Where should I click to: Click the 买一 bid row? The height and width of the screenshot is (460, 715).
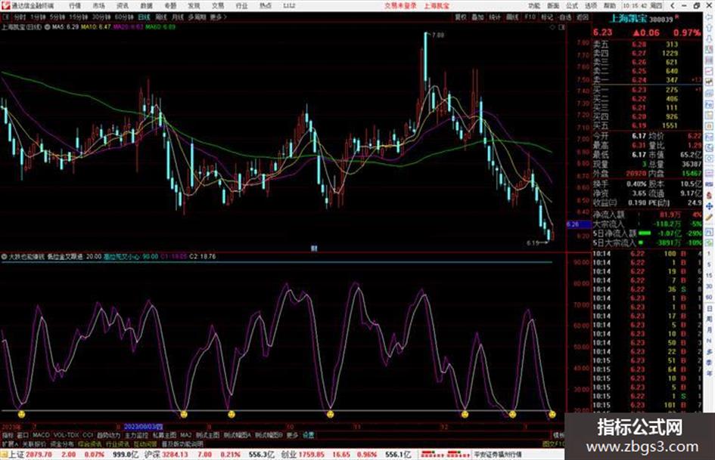647,90
